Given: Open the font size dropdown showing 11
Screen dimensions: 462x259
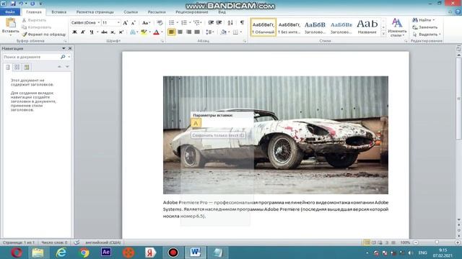Looking at the screenshot, I should 118,22.
